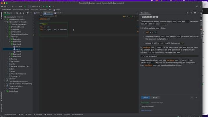Screen dimensions: 208x117
Task: Collapse the Packages lesson node
Action: click(x=7, y=37)
